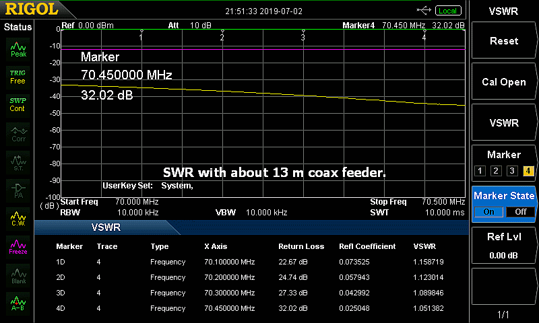Click the VSWR tab above marker table
Viewport: 539px width, 323px height.
[x=108, y=227]
